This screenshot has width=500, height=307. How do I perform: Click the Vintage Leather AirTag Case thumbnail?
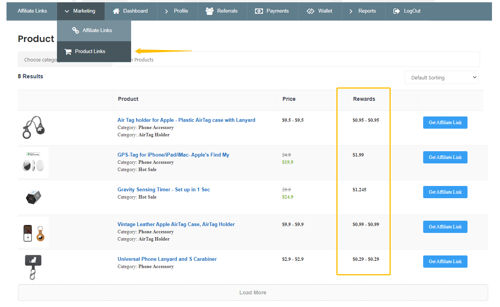click(x=33, y=232)
